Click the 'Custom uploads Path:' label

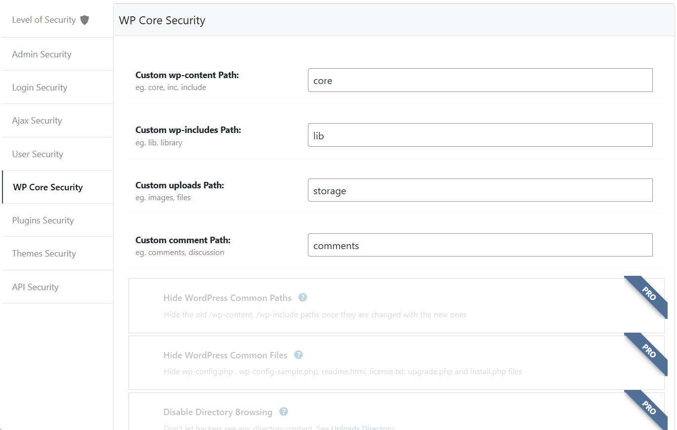click(x=180, y=185)
